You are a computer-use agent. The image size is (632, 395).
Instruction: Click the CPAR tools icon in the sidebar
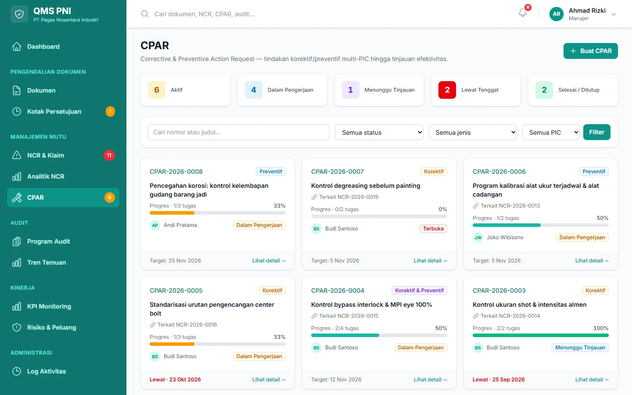tap(17, 197)
